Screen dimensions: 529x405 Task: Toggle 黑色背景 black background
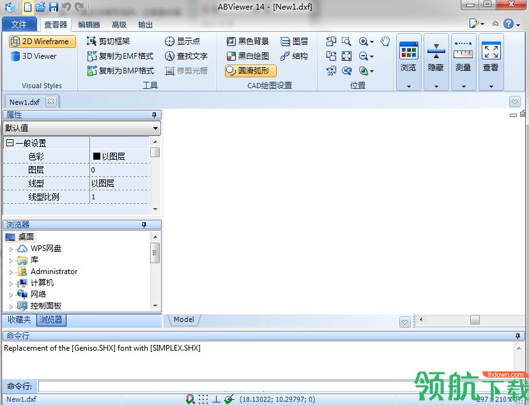point(248,42)
